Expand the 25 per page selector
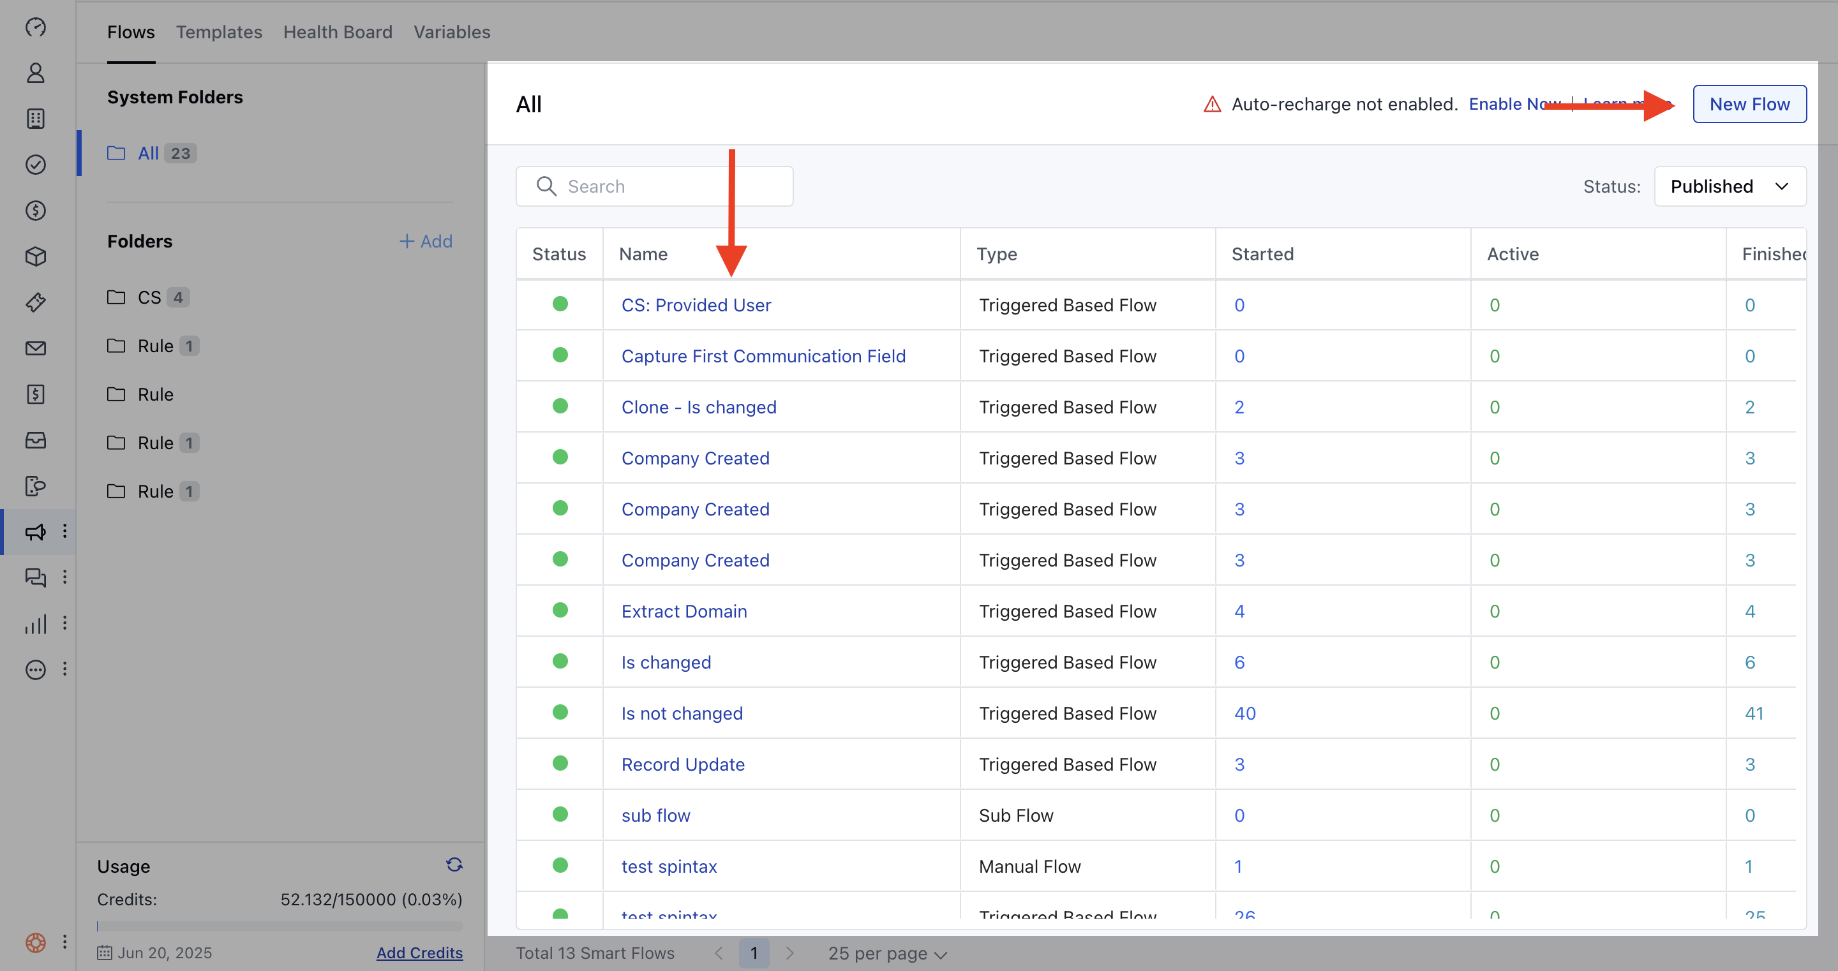The height and width of the screenshot is (971, 1838). coord(887,953)
